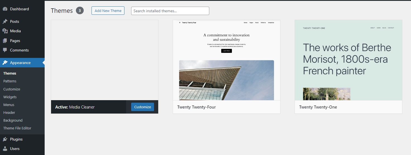Image resolution: width=411 pixels, height=155 pixels.
Task: Open the Patterns submenu link
Action: 10,81
